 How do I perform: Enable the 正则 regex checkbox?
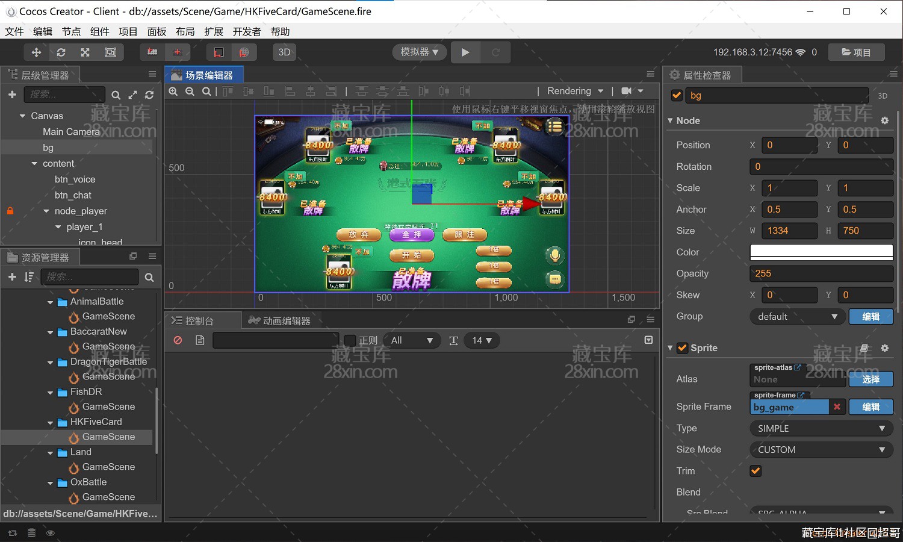[x=350, y=340]
